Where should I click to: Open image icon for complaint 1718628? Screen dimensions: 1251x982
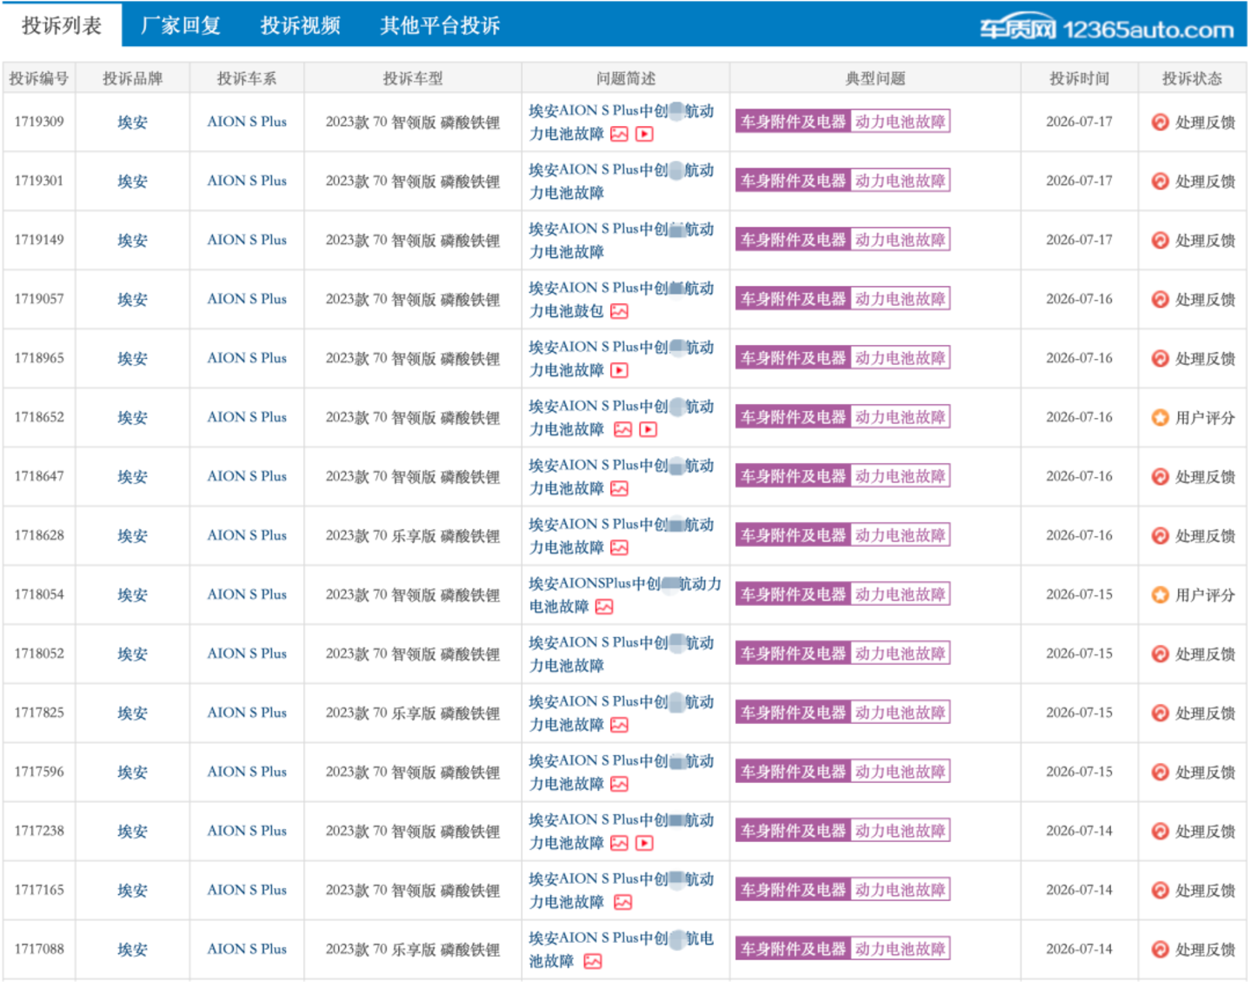[x=619, y=547]
